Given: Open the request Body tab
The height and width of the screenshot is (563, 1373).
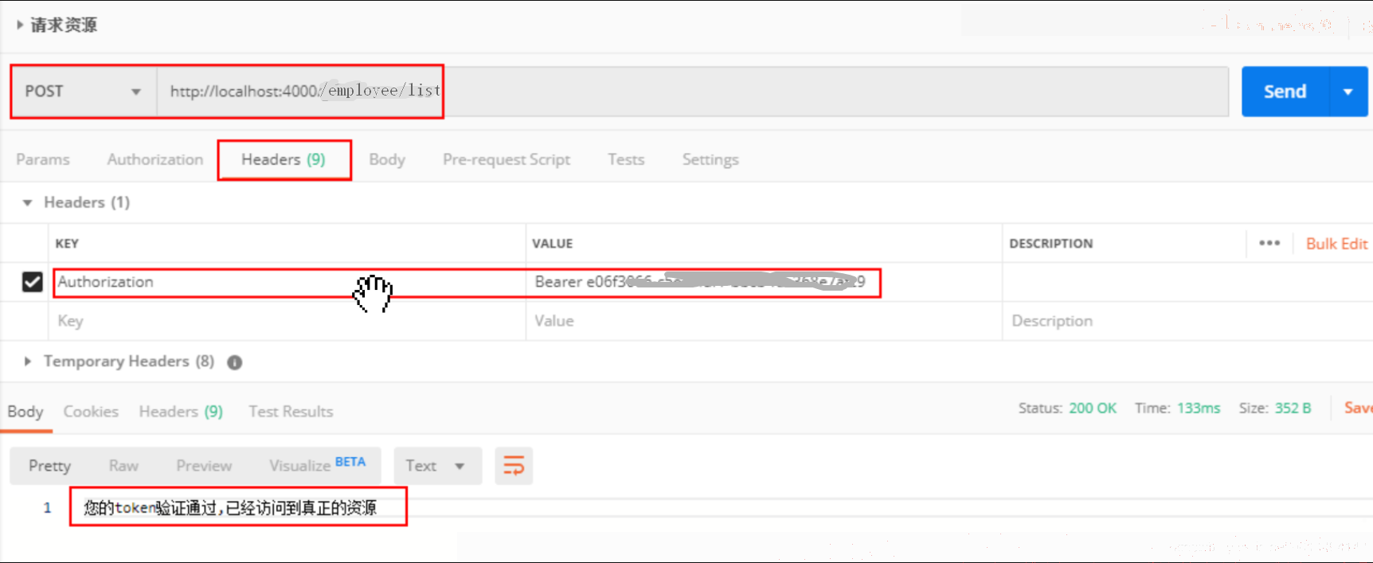Looking at the screenshot, I should pyautogui.click(x=387, y=159).
